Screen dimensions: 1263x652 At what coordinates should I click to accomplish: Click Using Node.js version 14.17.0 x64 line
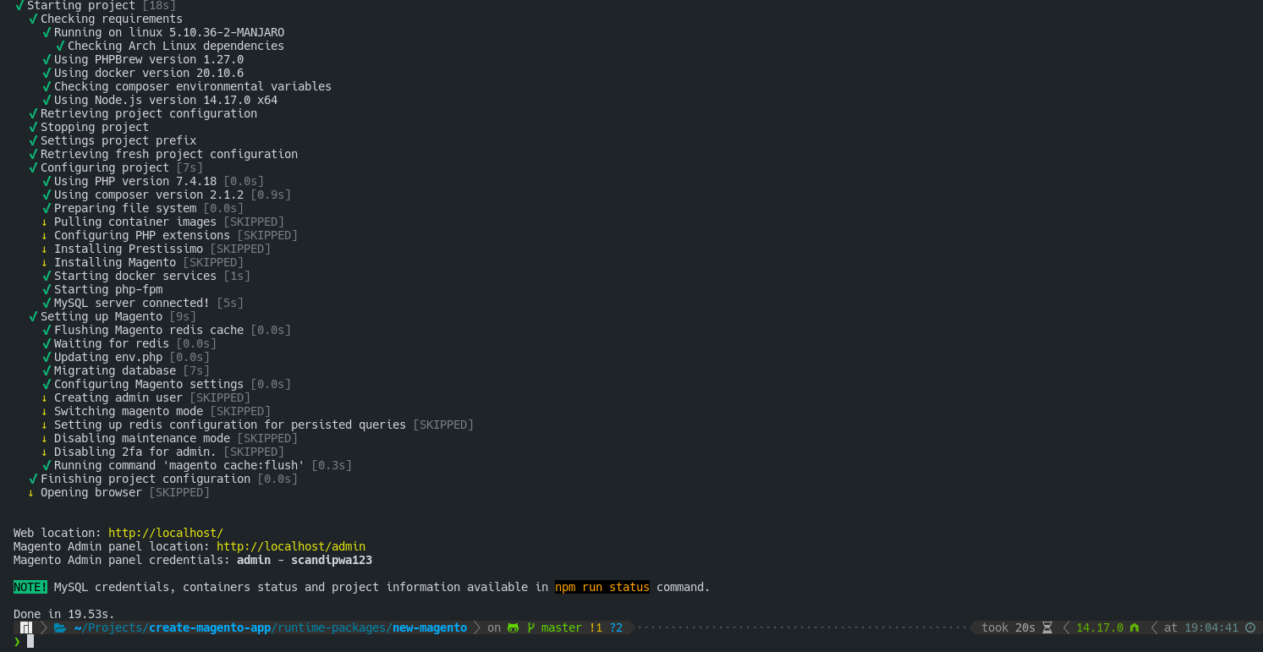166,100
